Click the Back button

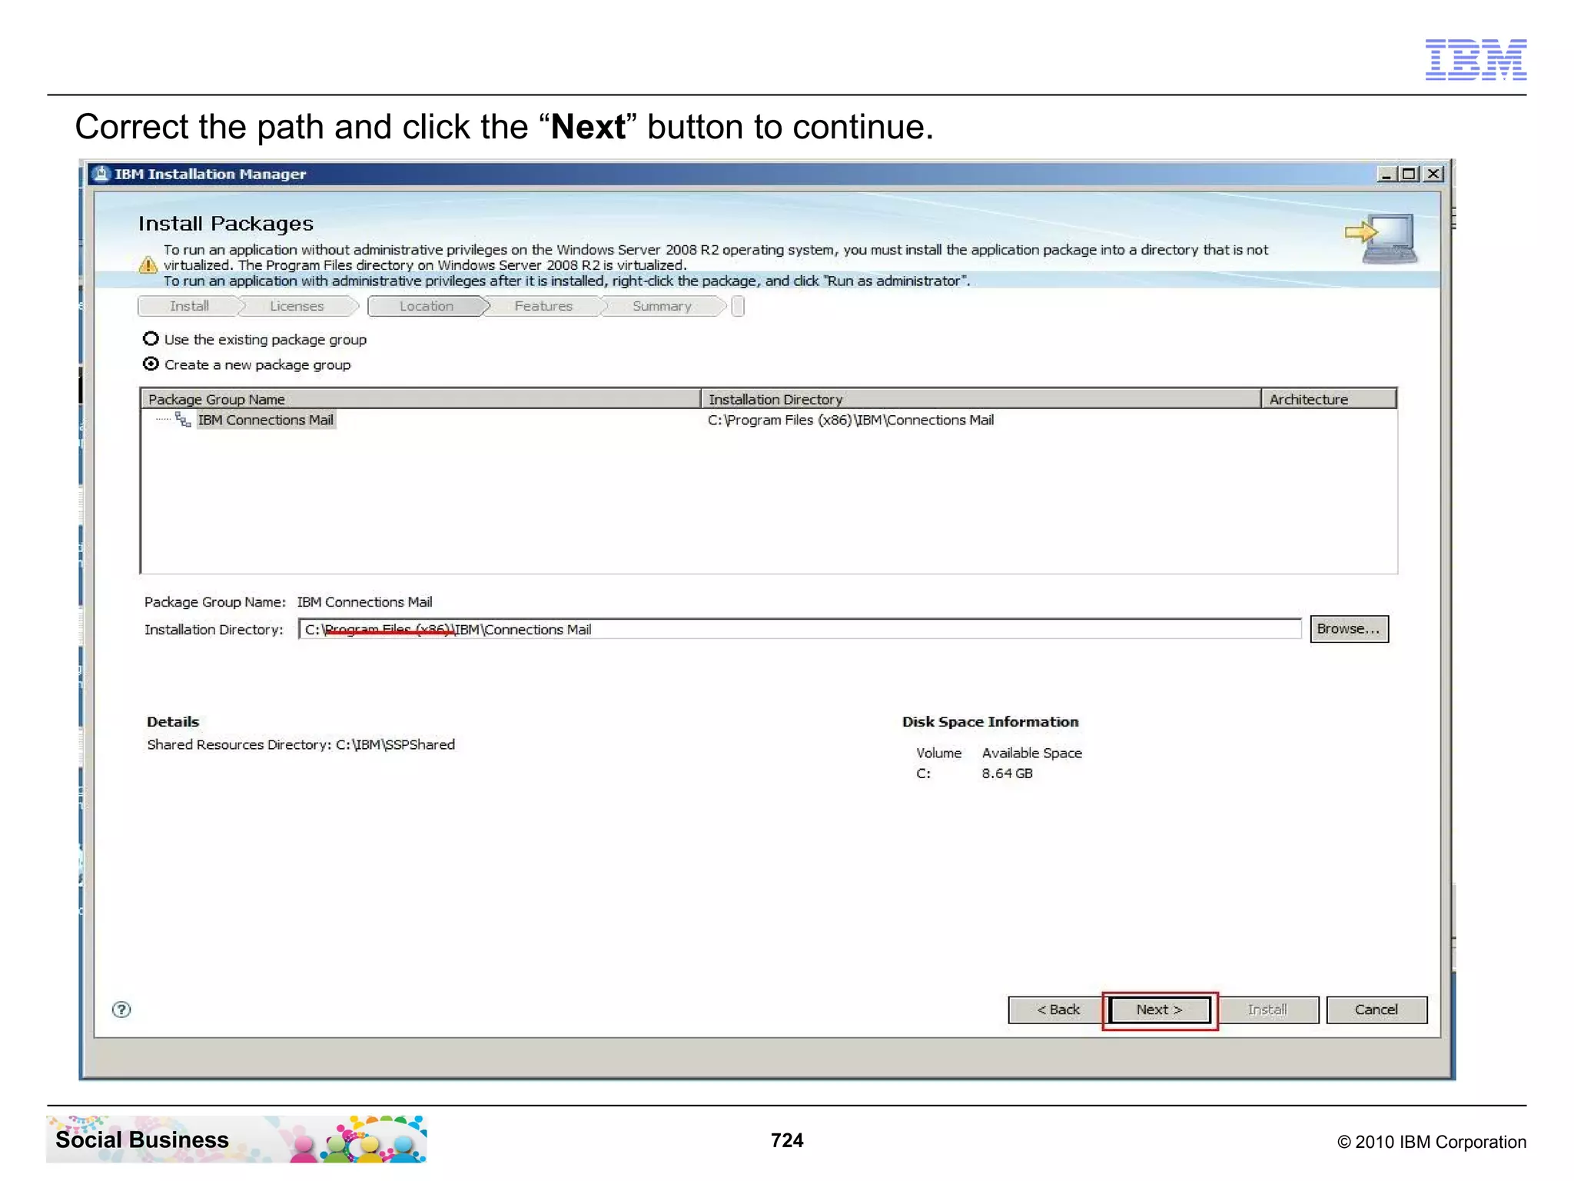tap(1058, 1010)
